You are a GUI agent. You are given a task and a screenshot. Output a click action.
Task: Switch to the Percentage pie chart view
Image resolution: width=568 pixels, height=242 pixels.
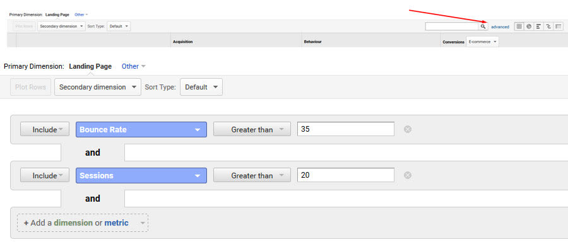tap(529, 26)
